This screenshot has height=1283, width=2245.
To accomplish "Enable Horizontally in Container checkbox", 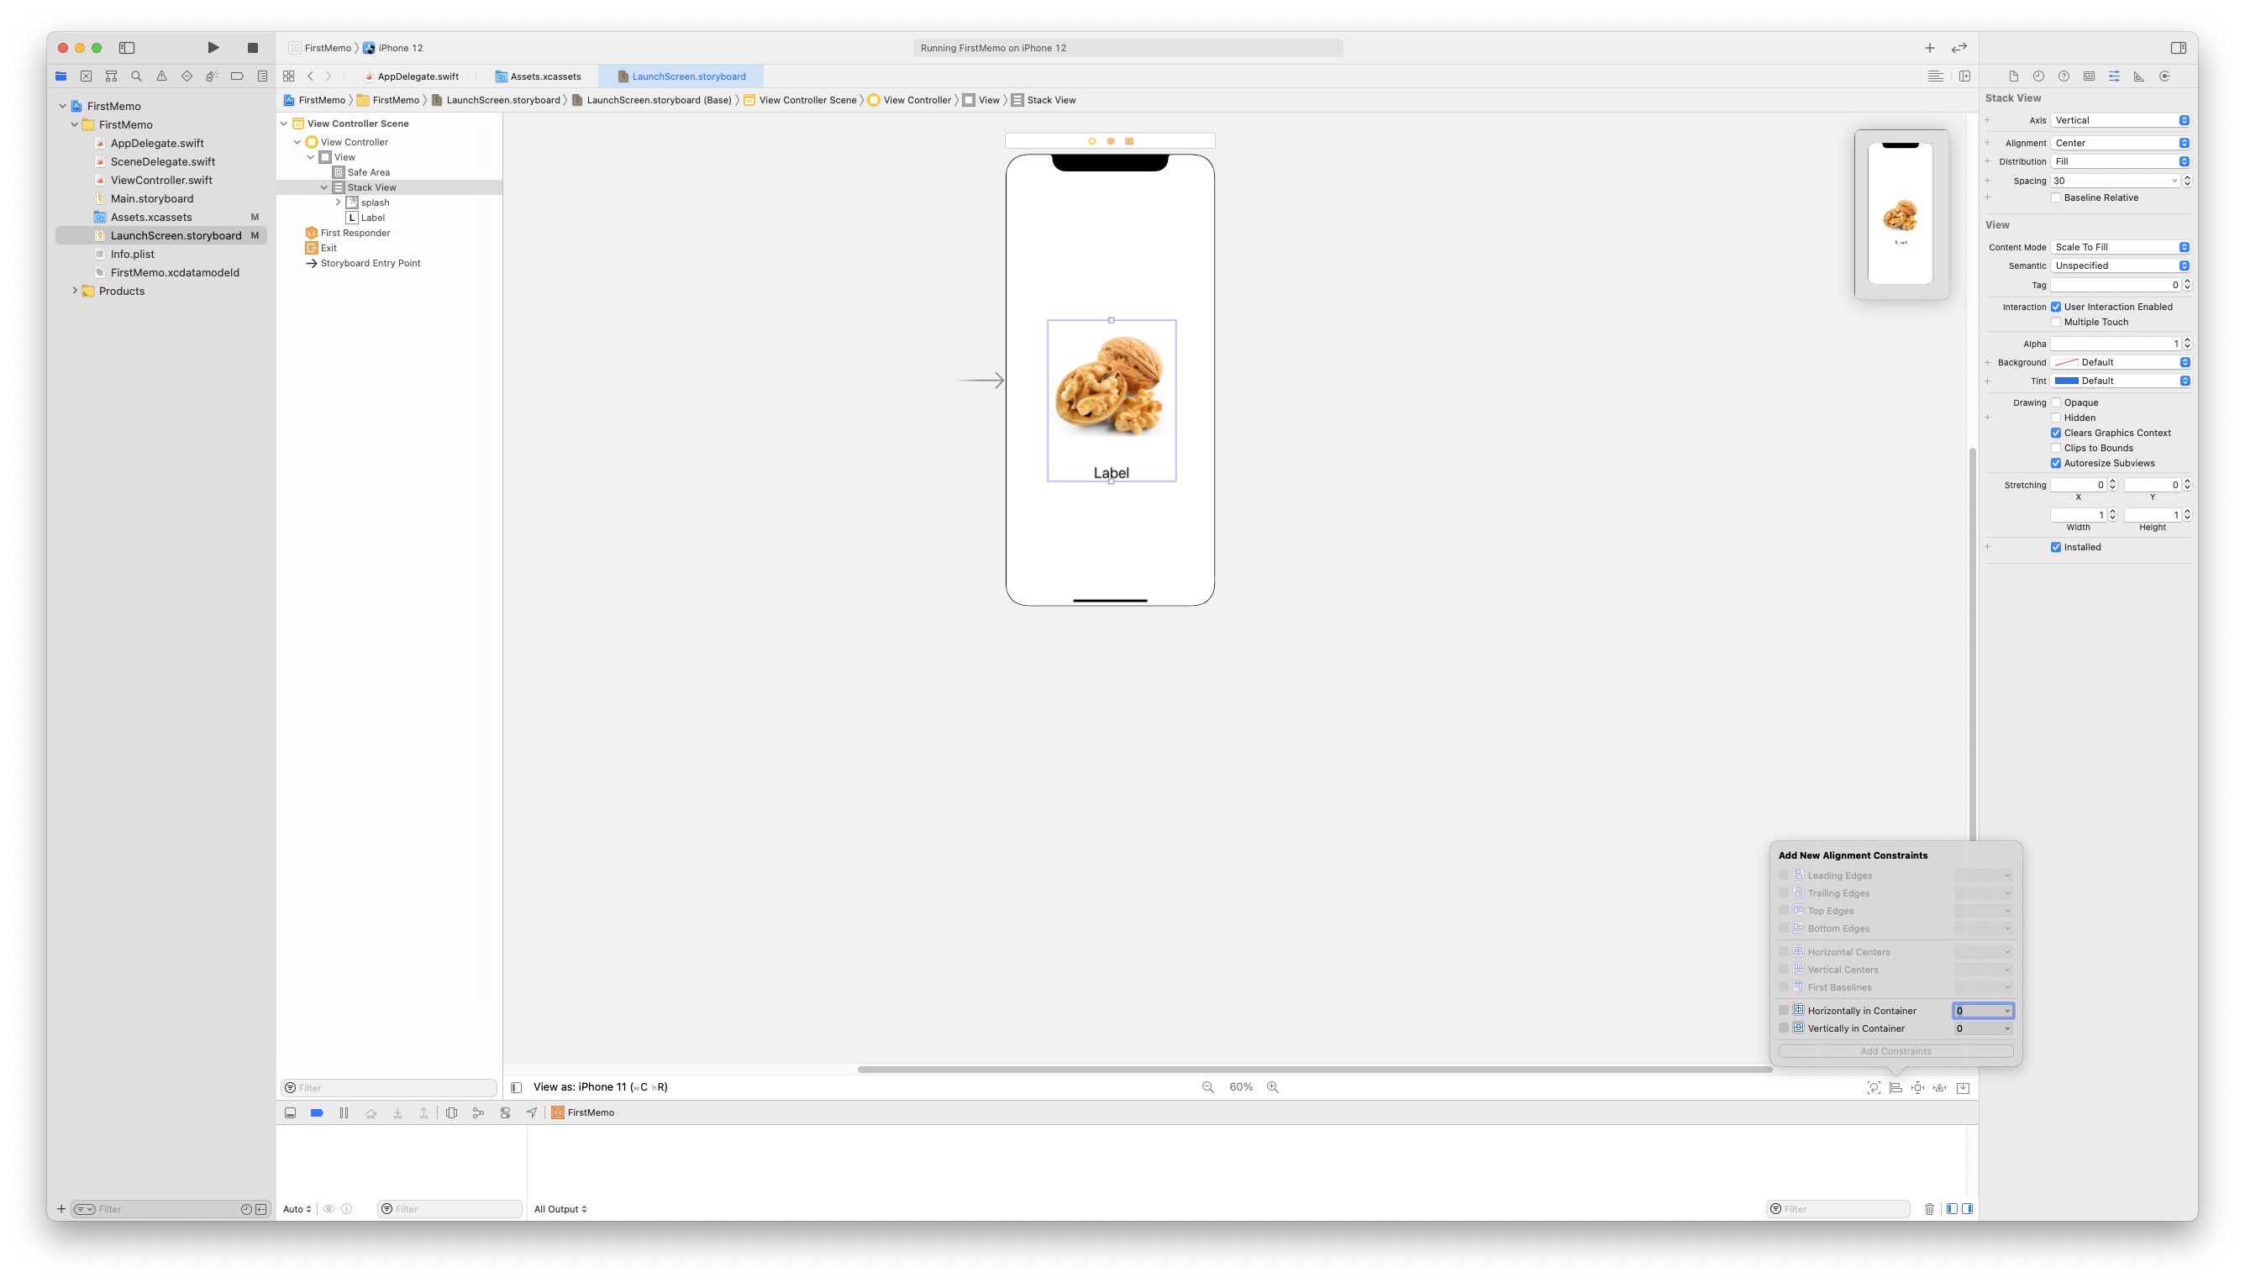I will 1783,1011.
